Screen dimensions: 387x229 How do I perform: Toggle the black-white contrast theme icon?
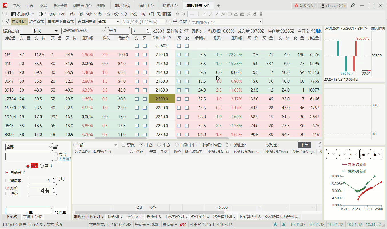[x=41, y=14]
